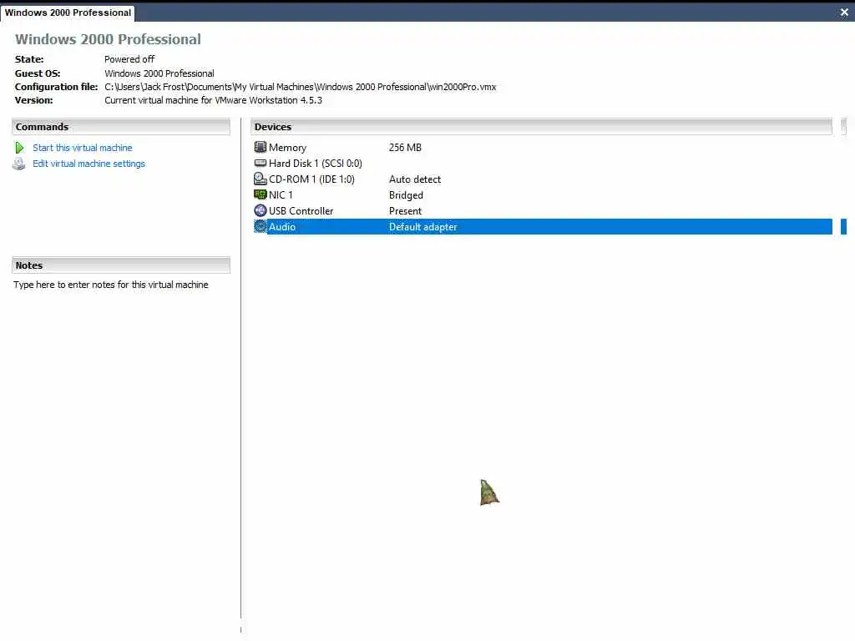Click the Edit virtual machine settings icon
Viewport: 855px width, 641px height.
tap(19, 164)
